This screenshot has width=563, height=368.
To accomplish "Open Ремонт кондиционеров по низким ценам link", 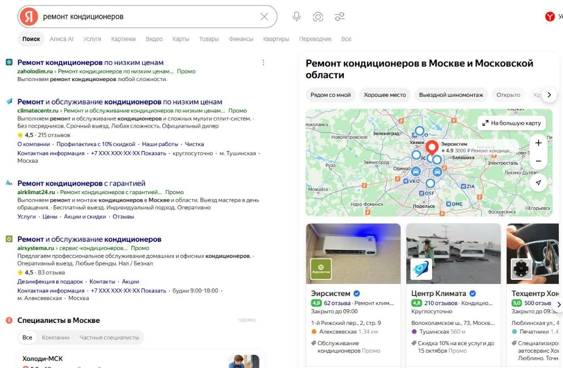I will point(90,62).
